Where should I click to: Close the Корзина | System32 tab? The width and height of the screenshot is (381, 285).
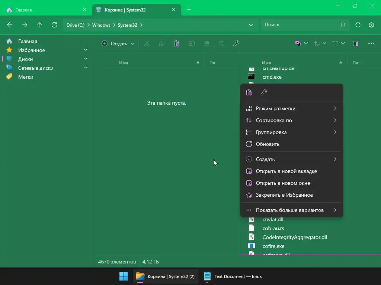pos(173,10)
